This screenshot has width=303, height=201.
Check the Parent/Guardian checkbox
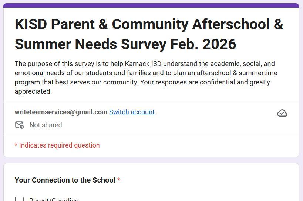19,200
